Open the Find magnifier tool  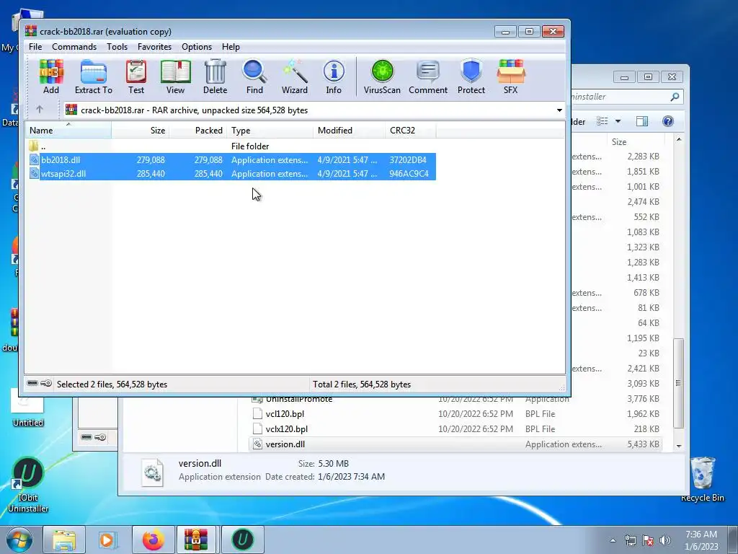tap(254, 77)
